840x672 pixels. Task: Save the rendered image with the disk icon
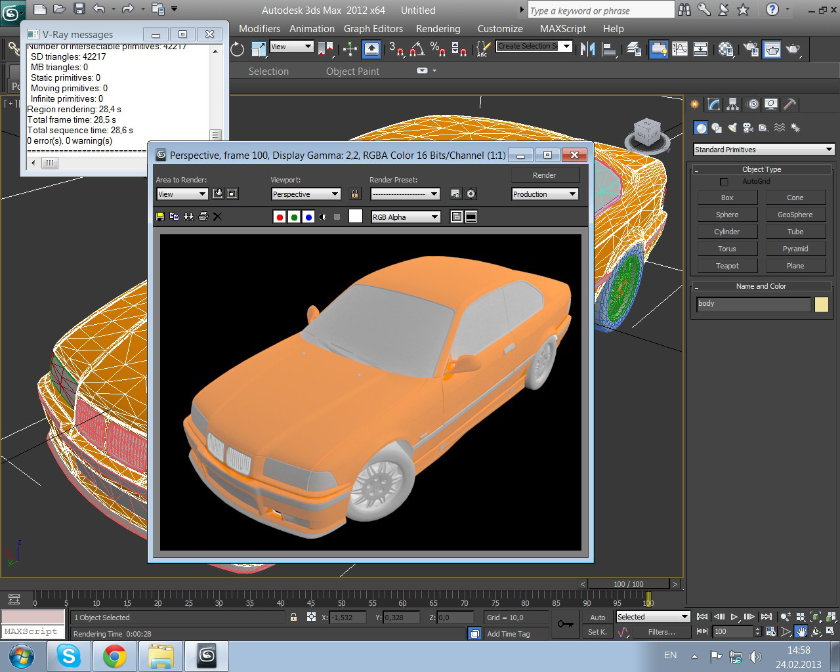pos(160,217)
